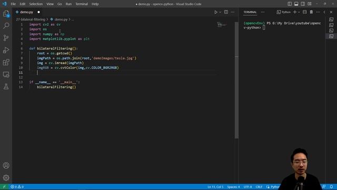
Task: Click the code minimap preview
Action: [222, 24]
